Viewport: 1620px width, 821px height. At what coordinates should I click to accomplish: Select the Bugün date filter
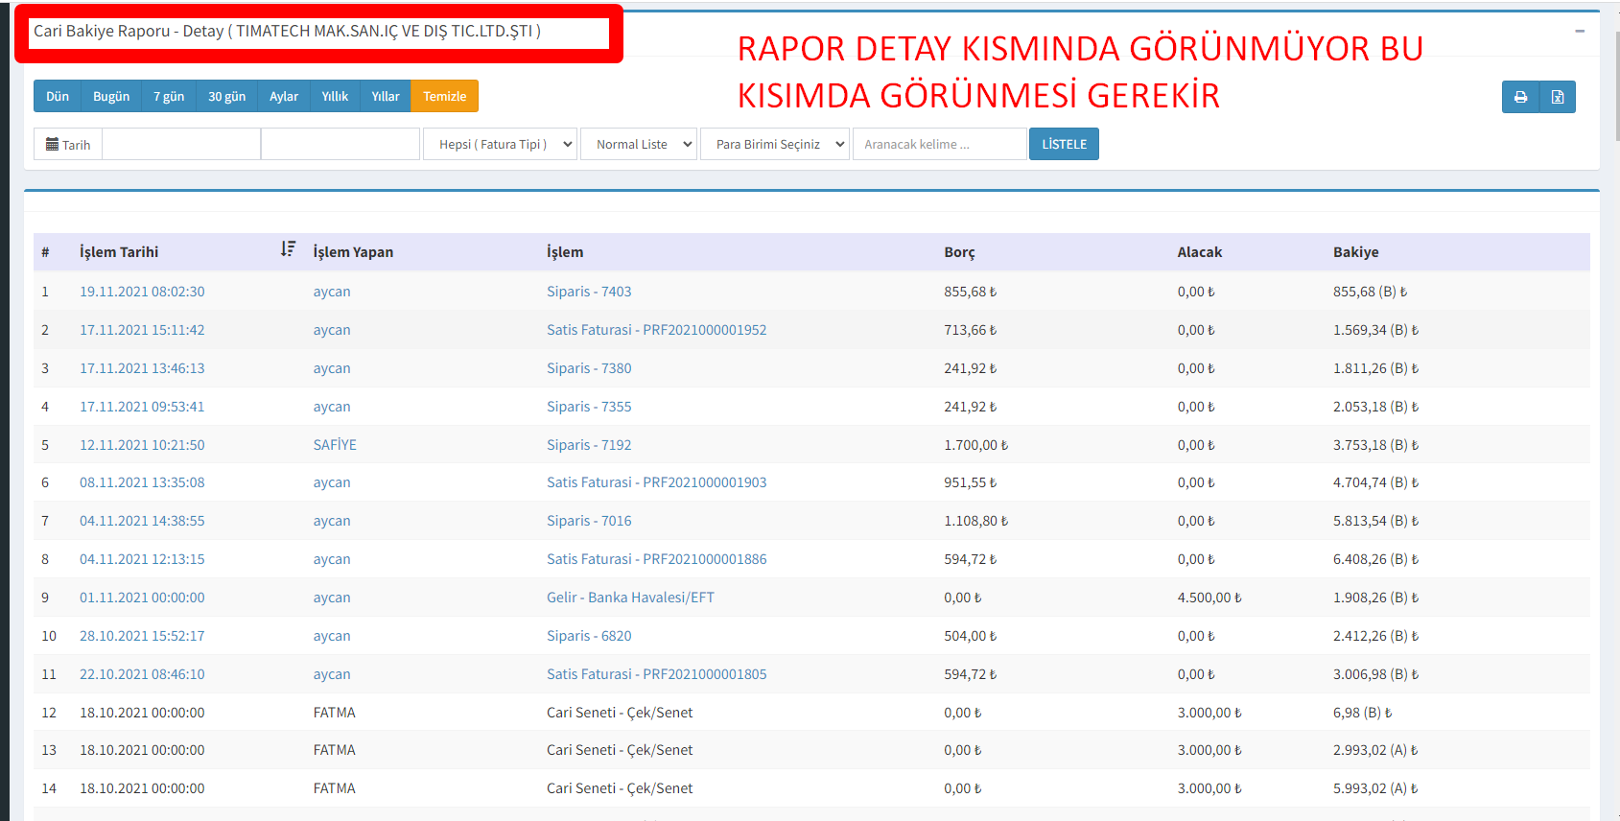point(111,97)
